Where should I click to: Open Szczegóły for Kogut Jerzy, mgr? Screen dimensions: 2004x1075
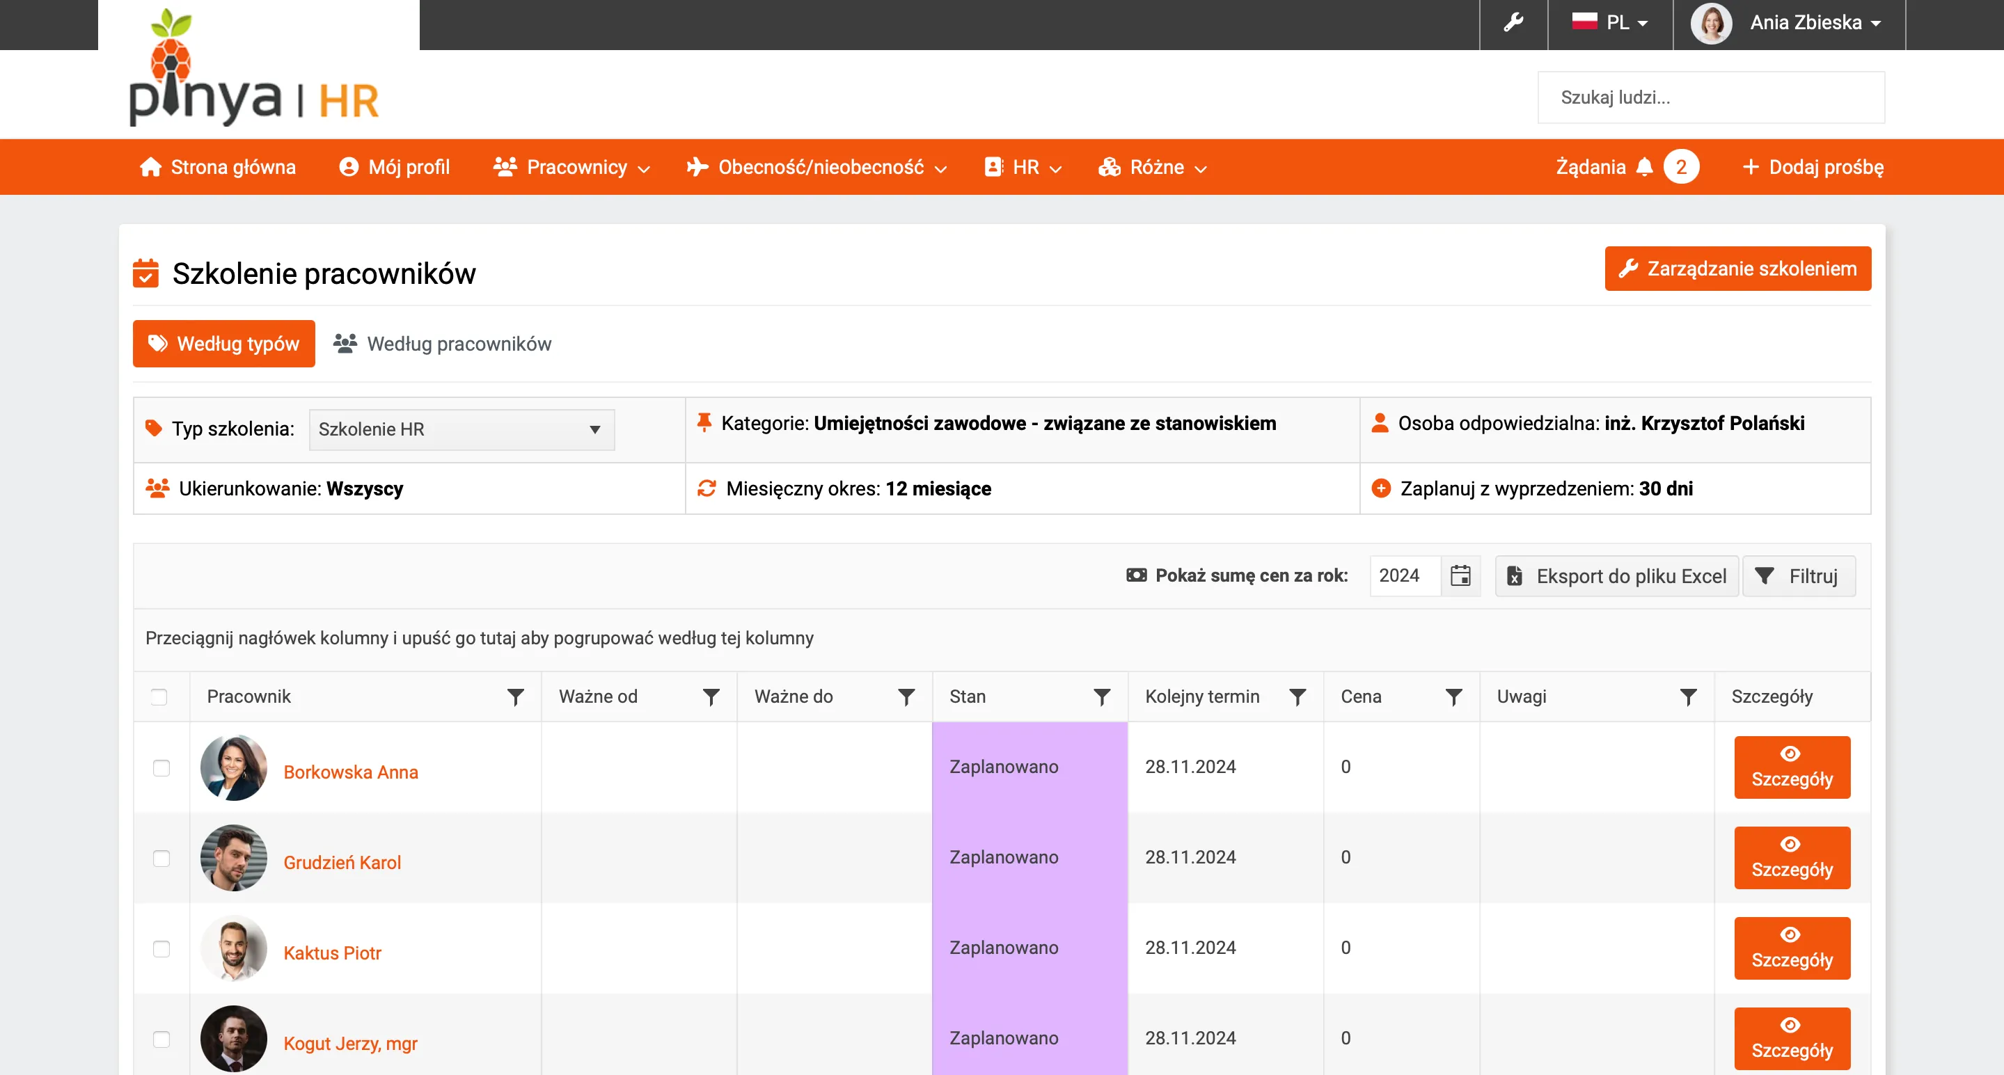[1792, 1038]
